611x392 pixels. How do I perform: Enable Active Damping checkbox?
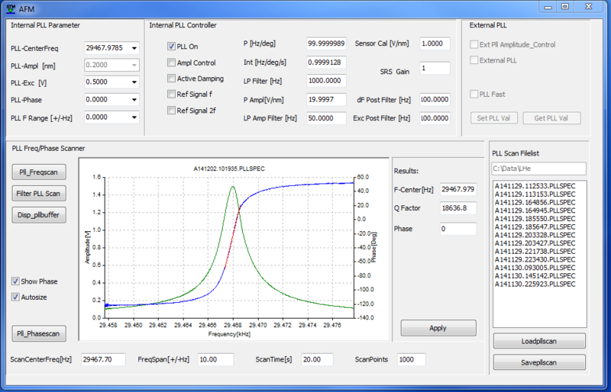171,79
